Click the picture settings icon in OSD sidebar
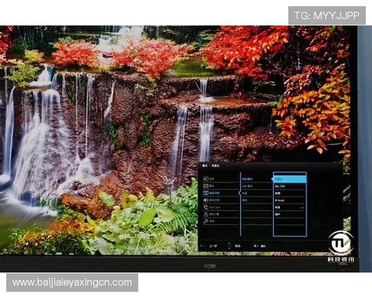The height and width of the screenshot is (298, 372). tap(205, 185)
